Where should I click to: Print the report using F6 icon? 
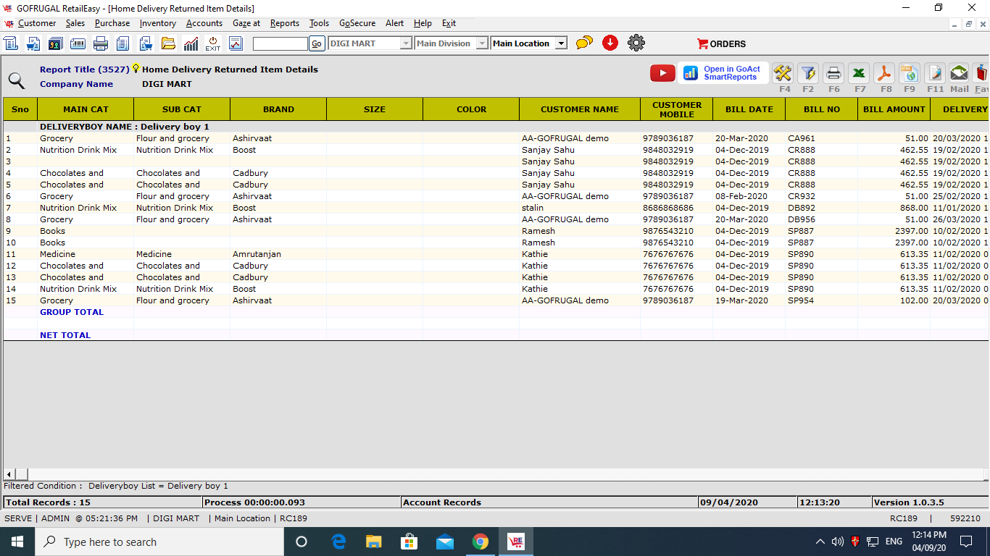(x=833, y=73)
